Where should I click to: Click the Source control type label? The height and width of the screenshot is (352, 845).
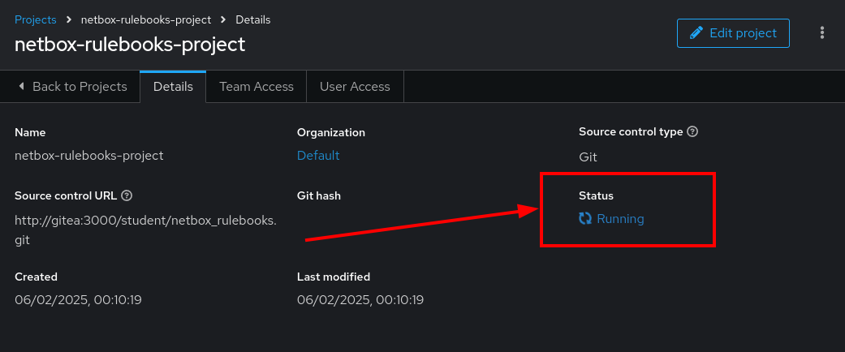coord(631,132)
